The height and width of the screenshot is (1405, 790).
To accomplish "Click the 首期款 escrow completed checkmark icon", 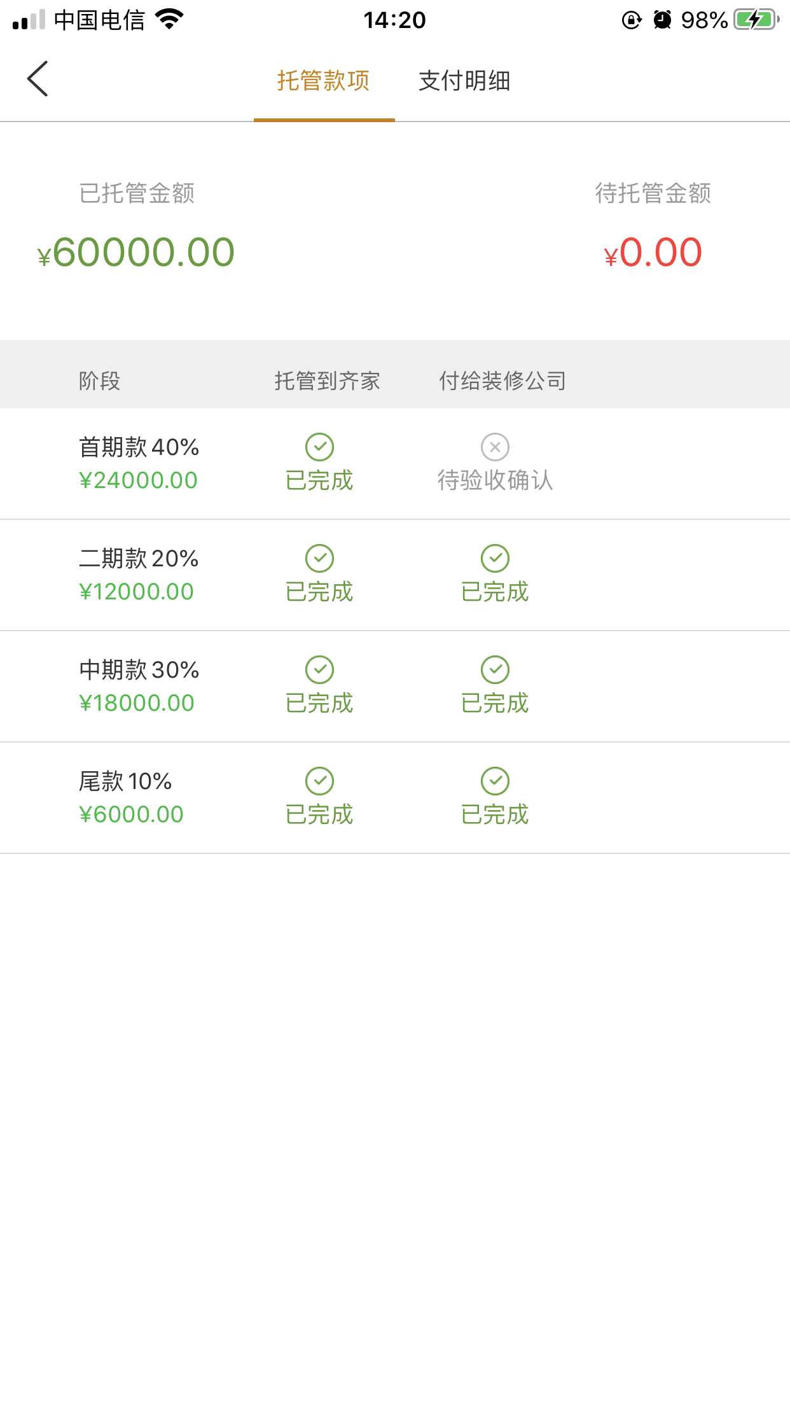I will pos(319,447).
